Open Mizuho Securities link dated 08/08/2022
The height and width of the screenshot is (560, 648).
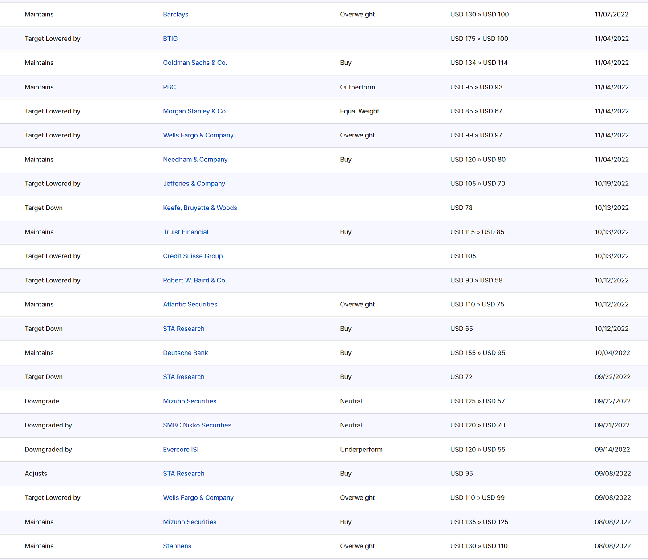tap(190, 522)
